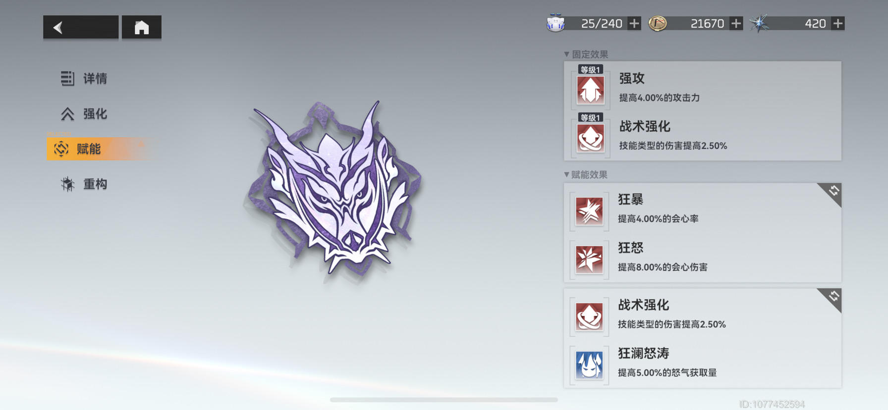Add crystals with plus next to 420

coord(838,23)
